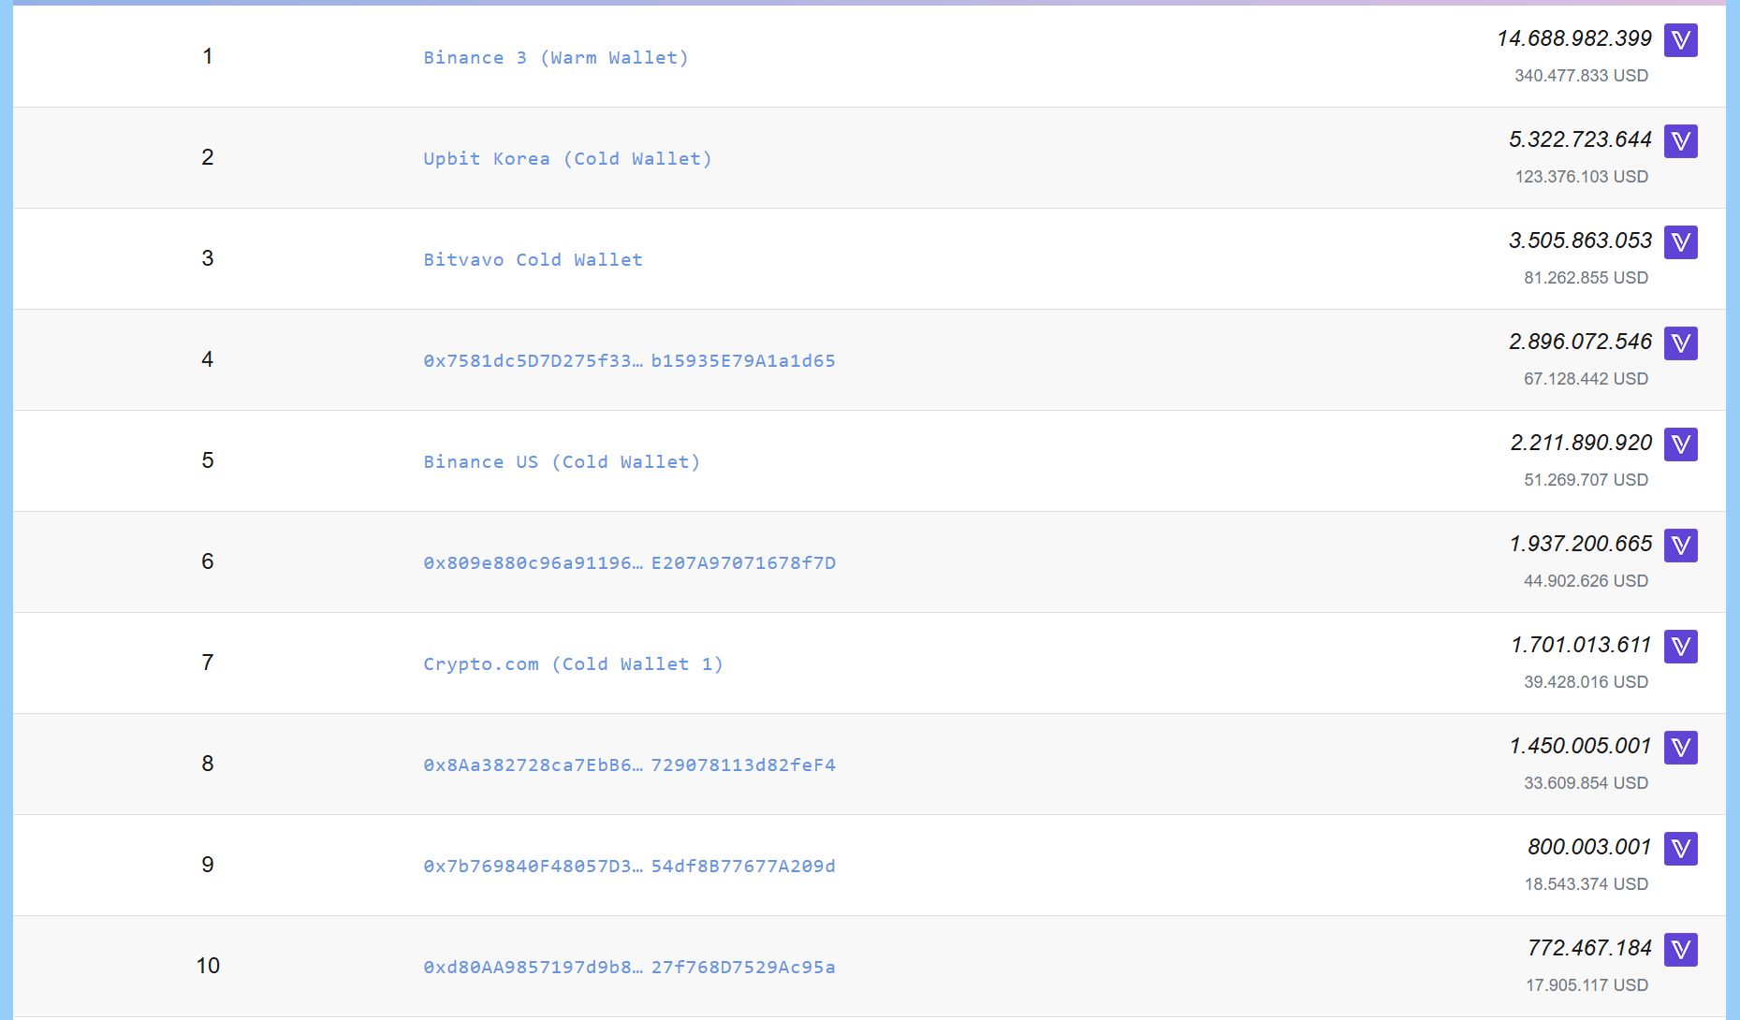Select balance value 14.688.982.399

point(1574,38)
